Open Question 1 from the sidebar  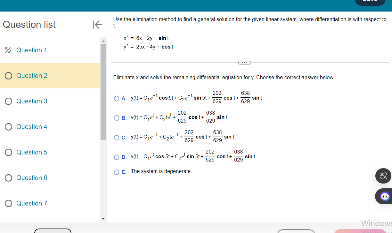tap(31, 50)
